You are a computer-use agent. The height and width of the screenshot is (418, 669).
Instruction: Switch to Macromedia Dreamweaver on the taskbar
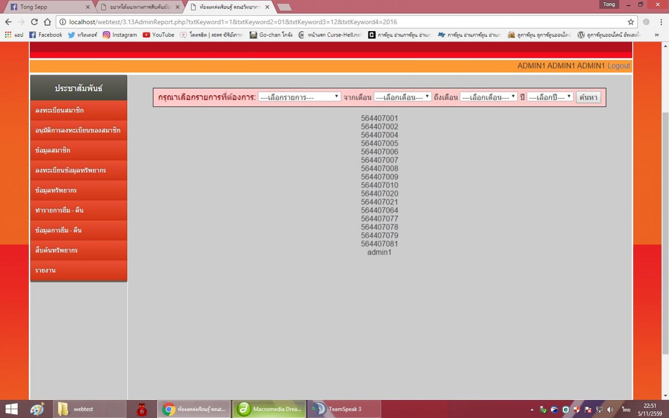[x=269, y=409]
